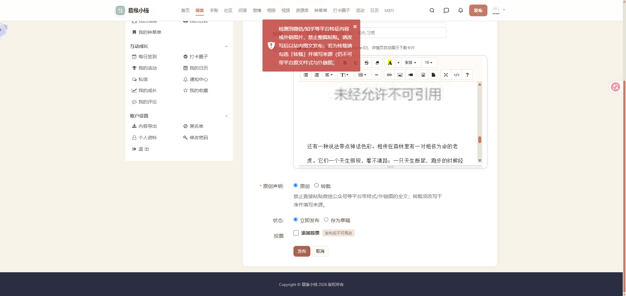This screenshot has height=296, width=626.
Task: Open 问答 in top navigation
Action: click(x=243, y=10)
